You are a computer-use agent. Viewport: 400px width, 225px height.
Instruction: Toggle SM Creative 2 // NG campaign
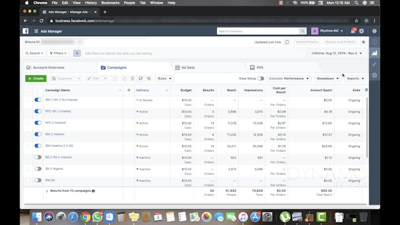click(37, 146)
